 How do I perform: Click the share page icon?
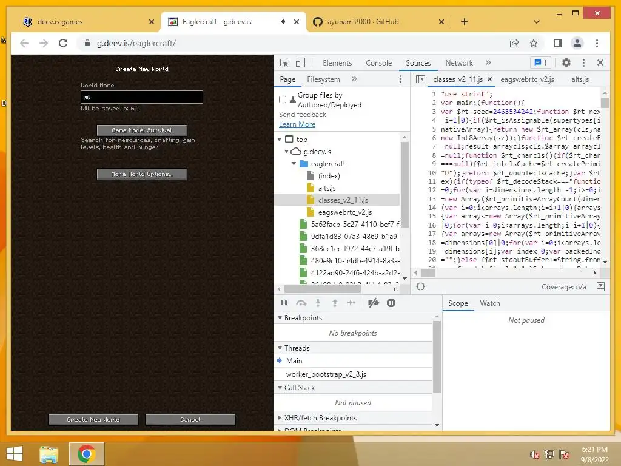coord(514,43)
